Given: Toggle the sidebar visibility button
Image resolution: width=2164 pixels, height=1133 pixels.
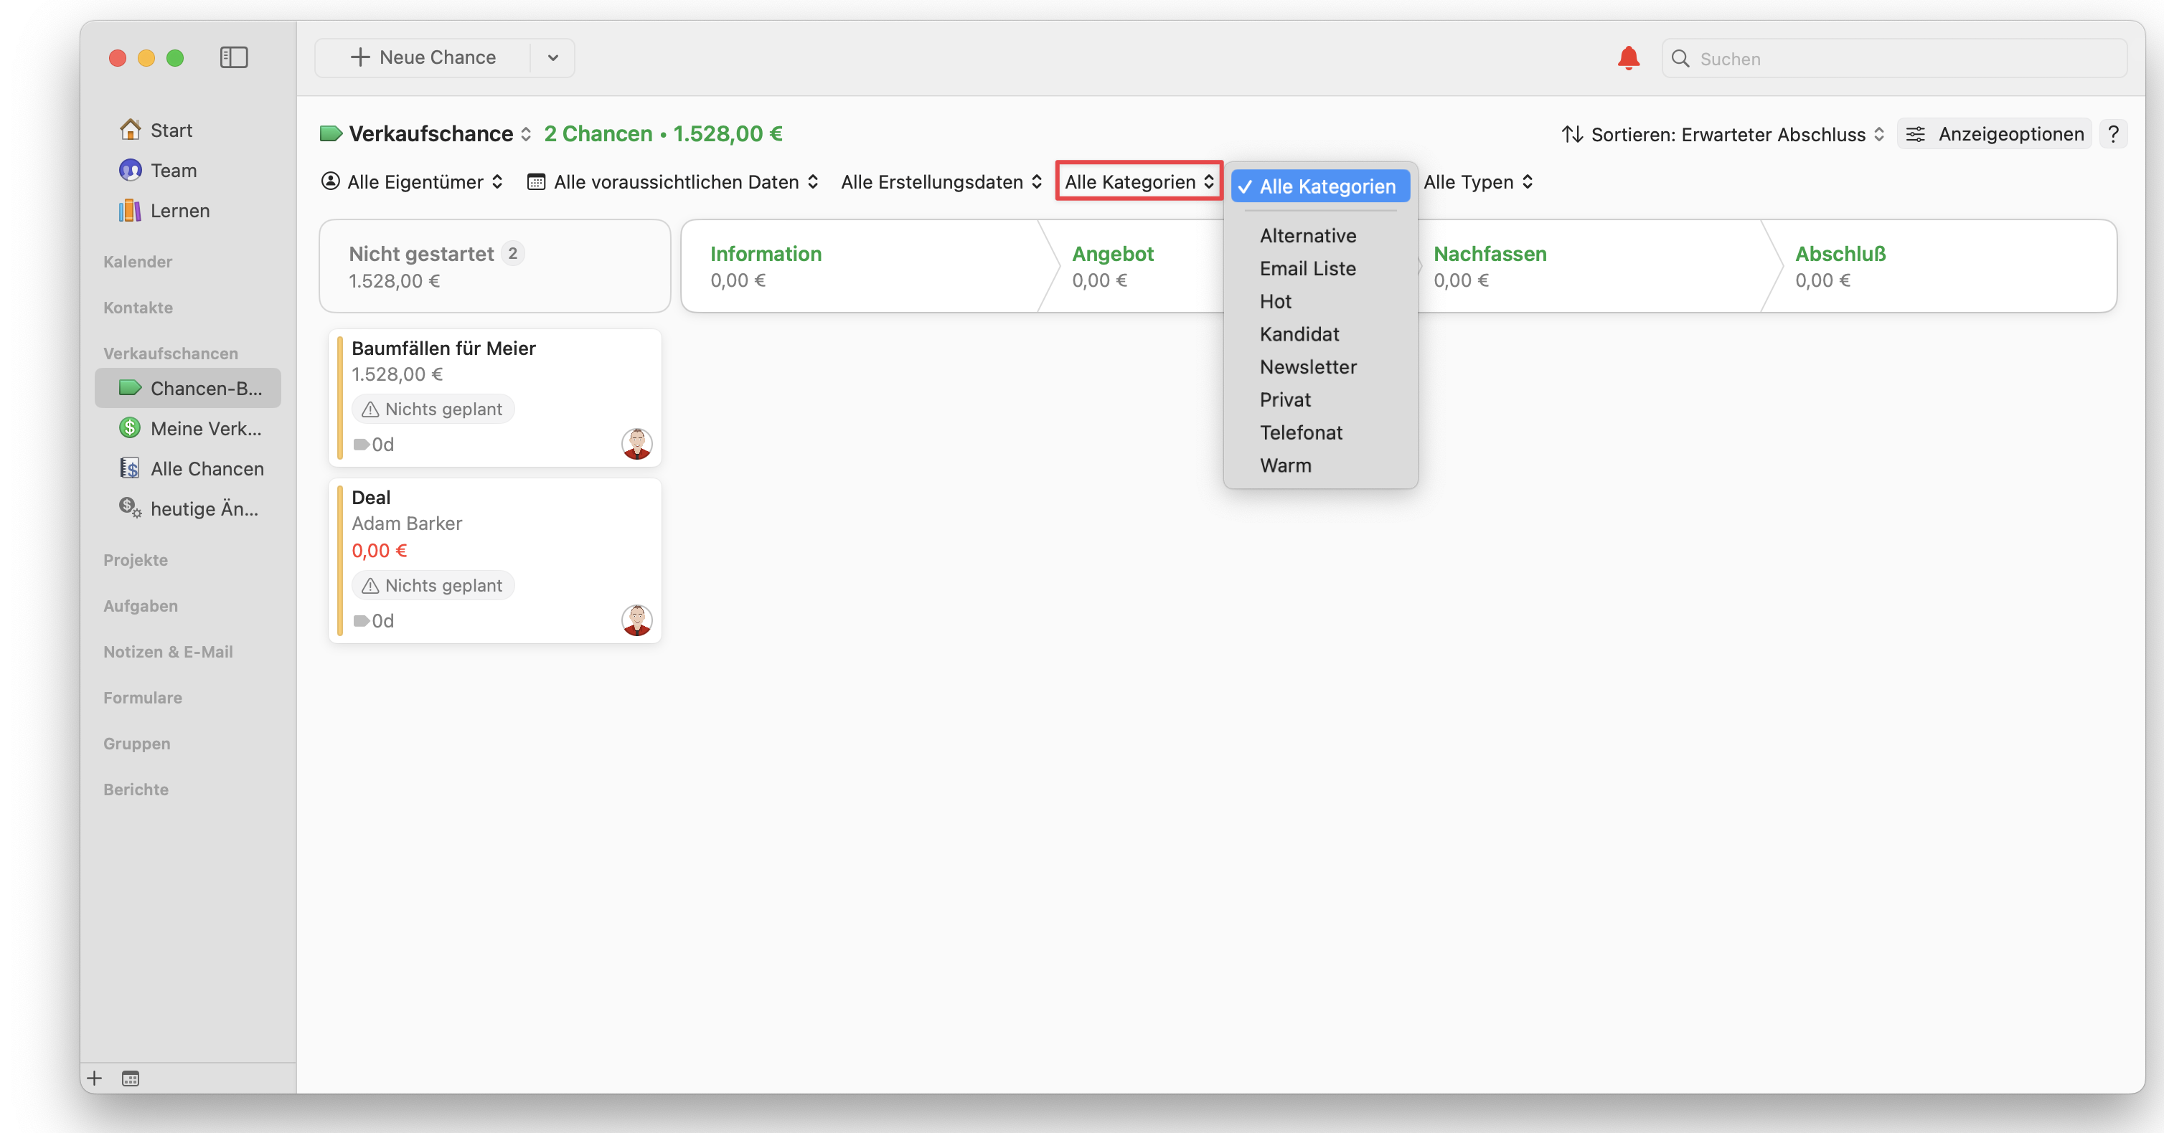Looking at the screenshot, I should (235, 57).
